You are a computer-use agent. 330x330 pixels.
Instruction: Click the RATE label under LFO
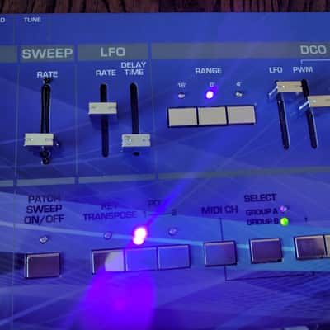pos(106,73)
